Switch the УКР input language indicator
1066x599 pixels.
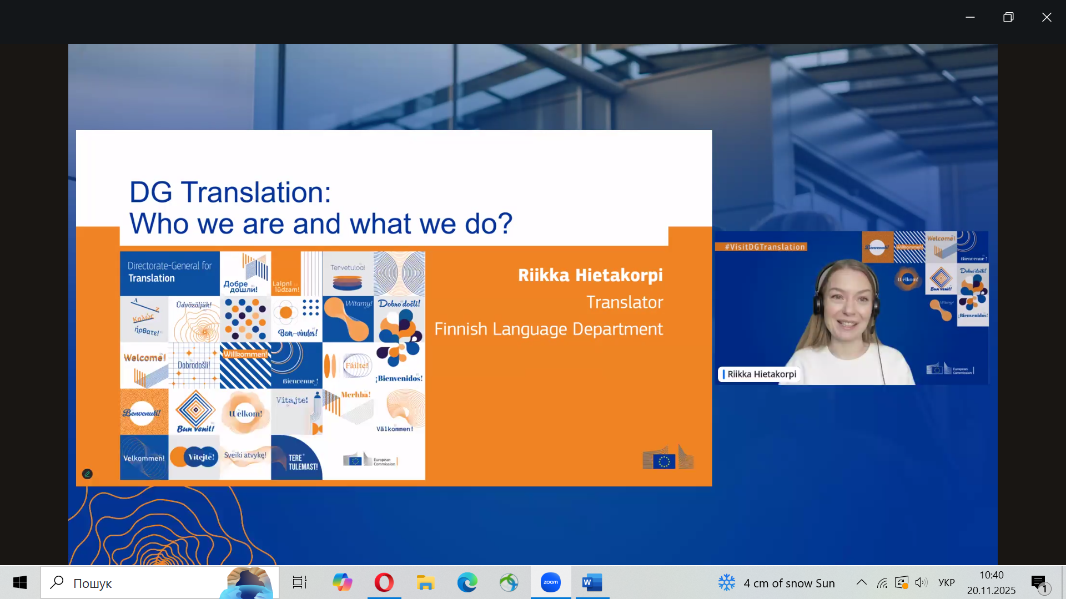pyautogui.click(x=947, y=583)
